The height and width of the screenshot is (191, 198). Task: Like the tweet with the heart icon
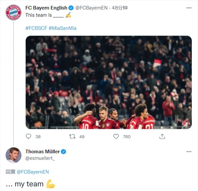coord(116,136)
